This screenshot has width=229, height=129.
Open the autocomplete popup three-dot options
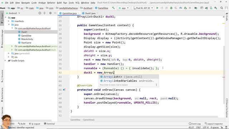click(x=156, y=85)
